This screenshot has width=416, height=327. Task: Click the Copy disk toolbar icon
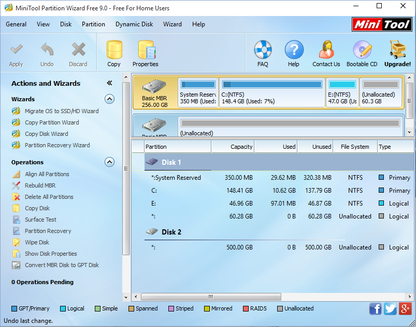click(x=114, y=50)
